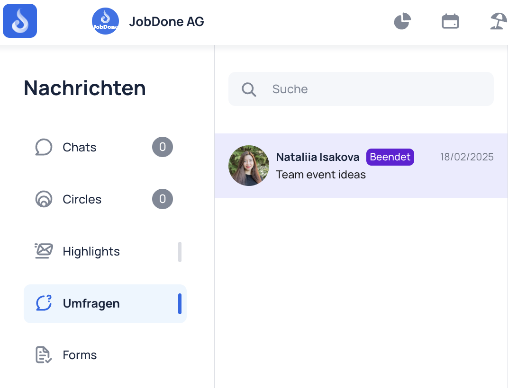Click the Nachrichten heading
Image resolution: width=508 pixels, height=388 pixels.
[85, 88]
